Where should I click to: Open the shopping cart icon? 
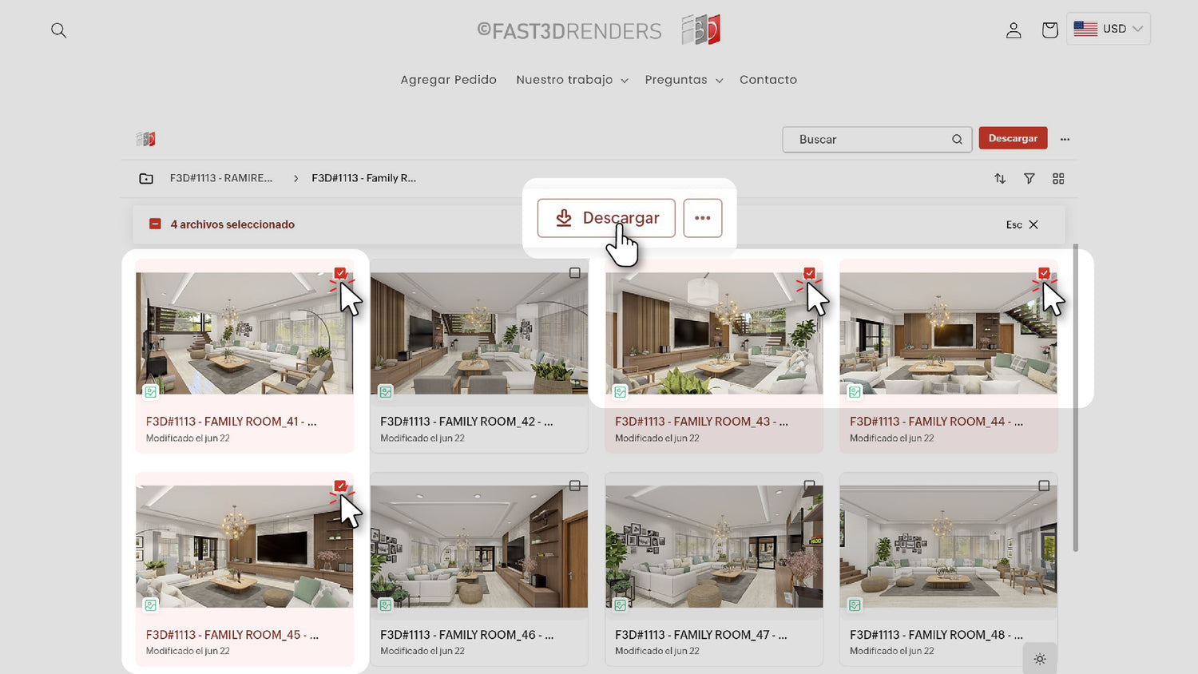1049,30
